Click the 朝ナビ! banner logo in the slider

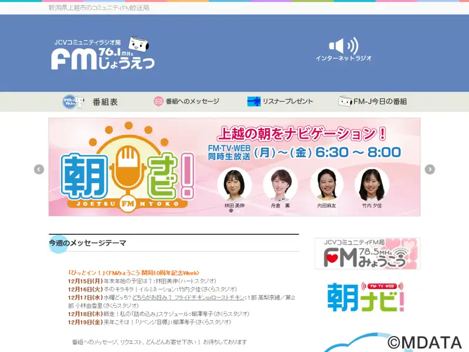click(x=128, y=168)
